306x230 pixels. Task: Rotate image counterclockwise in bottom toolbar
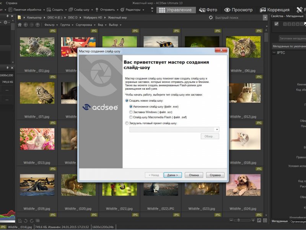[x=26, y=221]
